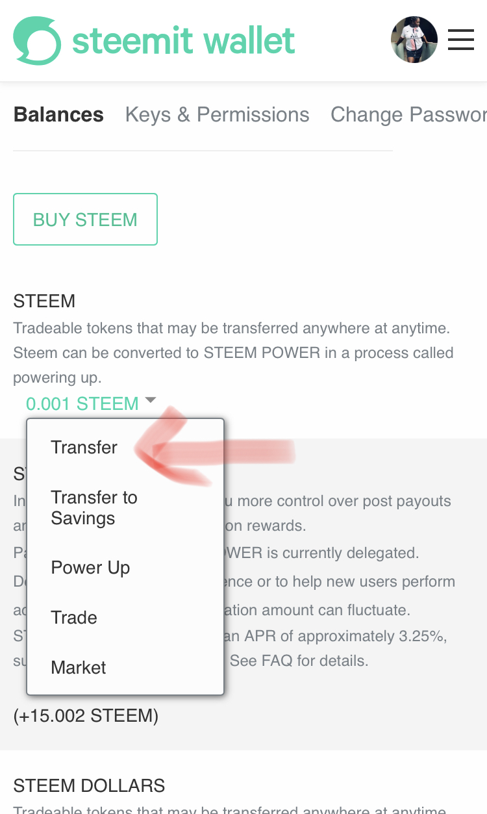
Task: Click the caret arrow beside 0.001 STEEM
Action: (151, 401)
